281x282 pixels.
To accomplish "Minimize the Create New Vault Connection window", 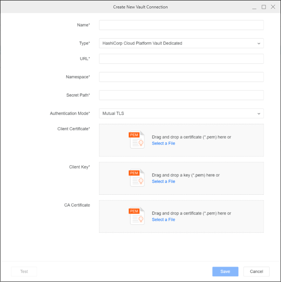I will point(254,7).
